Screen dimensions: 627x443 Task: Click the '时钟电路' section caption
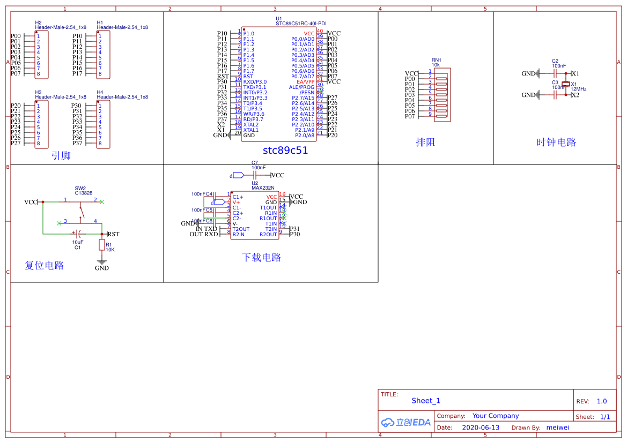tap(556, 142)
